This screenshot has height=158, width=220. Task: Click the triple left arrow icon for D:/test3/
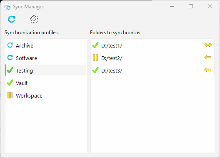pyautogui.click(x=208, y=70)
